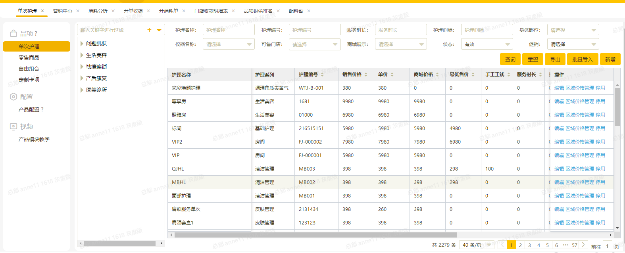Click 编辑 for the 亮彩焕颜护理 row

tap(559, 88)
